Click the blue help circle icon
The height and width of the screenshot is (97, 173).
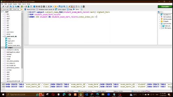[x=34, y=6]
